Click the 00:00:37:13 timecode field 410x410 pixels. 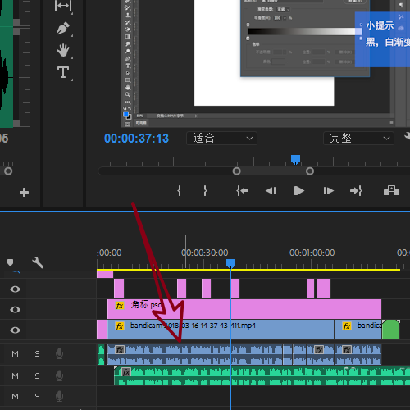pos(136,139)
